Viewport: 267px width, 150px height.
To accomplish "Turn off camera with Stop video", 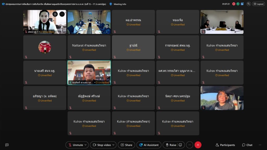I will pos(101,145).
